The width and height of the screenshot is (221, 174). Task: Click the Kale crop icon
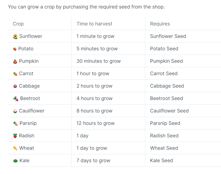click(15, 161)
